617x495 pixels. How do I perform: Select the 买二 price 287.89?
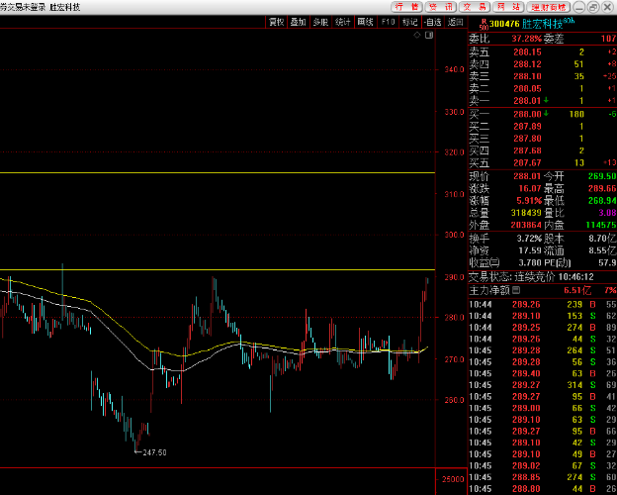527,127
